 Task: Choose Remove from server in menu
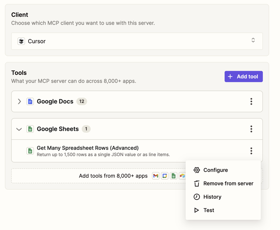(x=223, y=183)
